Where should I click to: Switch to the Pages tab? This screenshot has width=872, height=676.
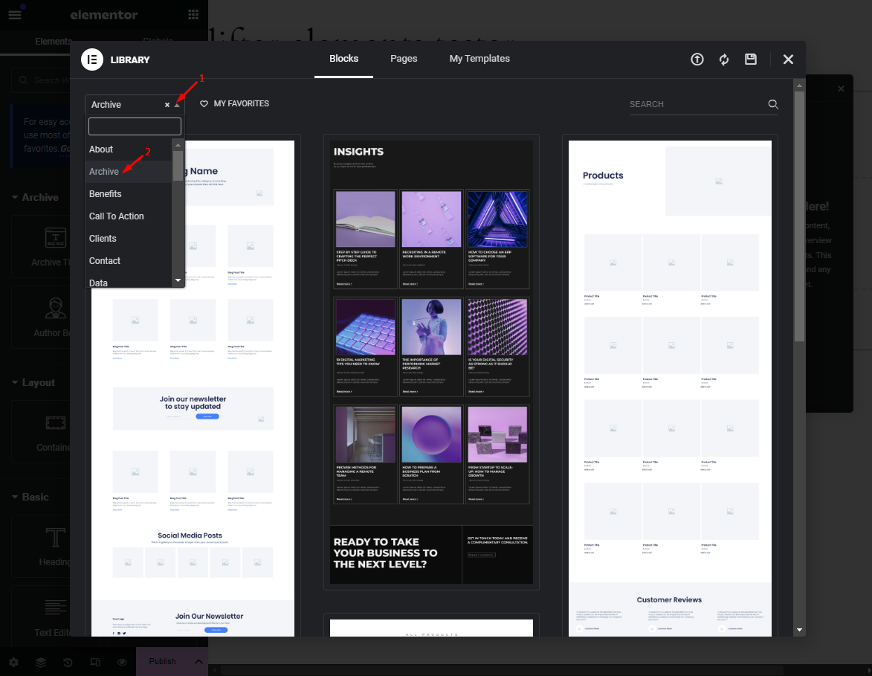coord(404,58)
